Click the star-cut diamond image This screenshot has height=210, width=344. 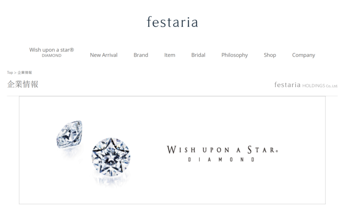[111, 157]
